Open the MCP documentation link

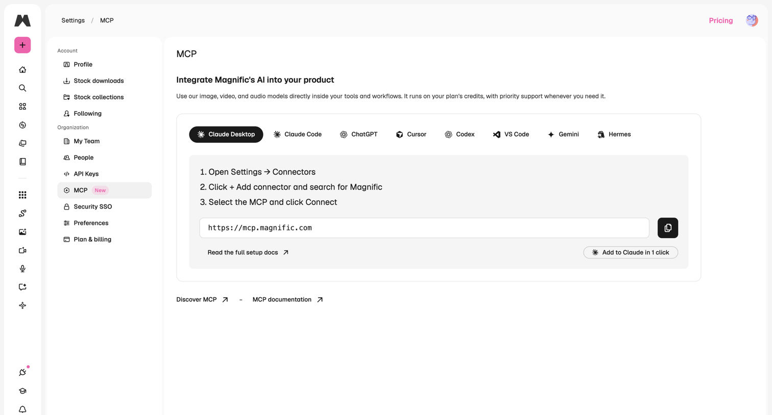pyautogui.click(x=287, y=300)
